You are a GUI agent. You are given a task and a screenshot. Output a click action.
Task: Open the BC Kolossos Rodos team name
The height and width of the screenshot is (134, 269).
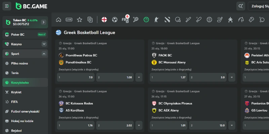(x=79, y=104)
